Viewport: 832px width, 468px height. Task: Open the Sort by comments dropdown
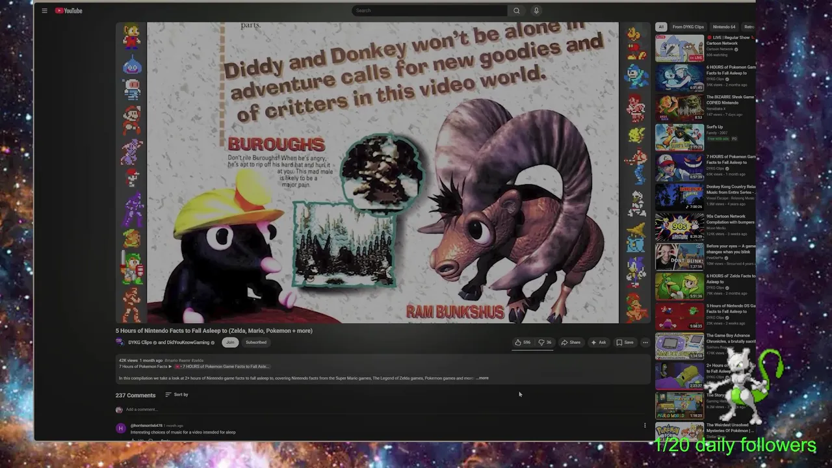coord(176,395)
